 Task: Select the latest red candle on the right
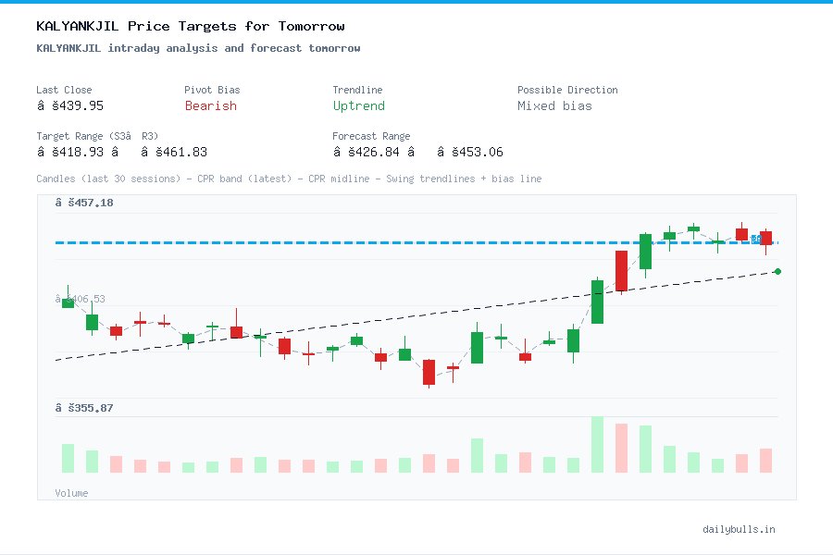(766, 239)
